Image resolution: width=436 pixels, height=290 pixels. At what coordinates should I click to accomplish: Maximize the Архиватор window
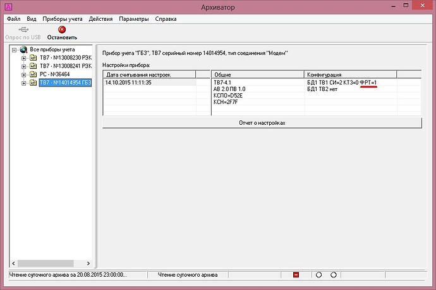[x=406, y=6]
